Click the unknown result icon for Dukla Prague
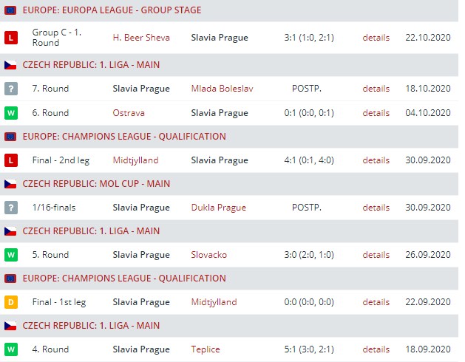465x362 pixels. click(10, 208)
